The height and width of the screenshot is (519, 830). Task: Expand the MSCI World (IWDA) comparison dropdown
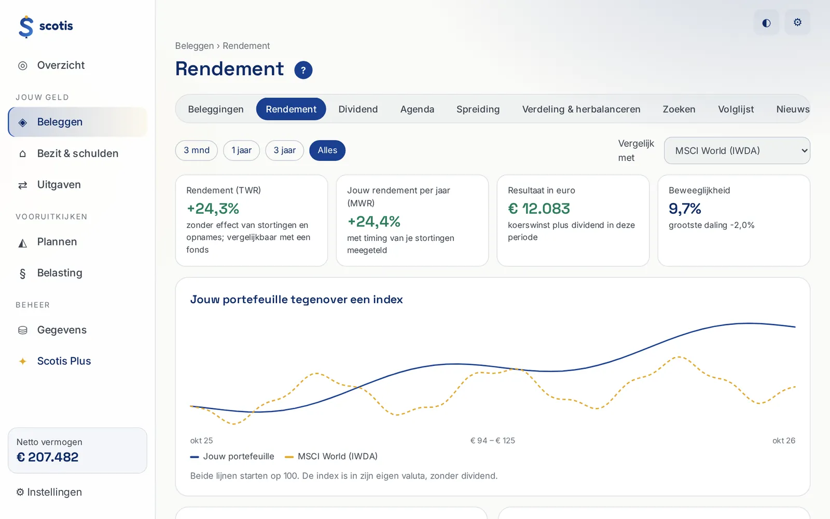[737, 151]
